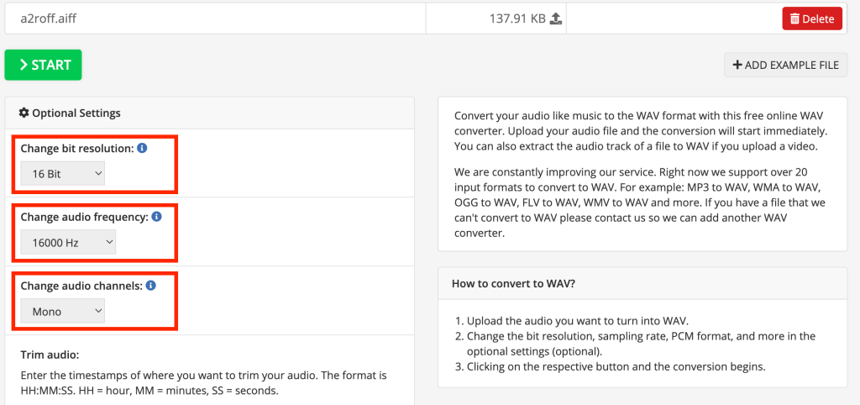Click the Optional Settings gear icon
The image size is (860, 405).
(24, 113)
